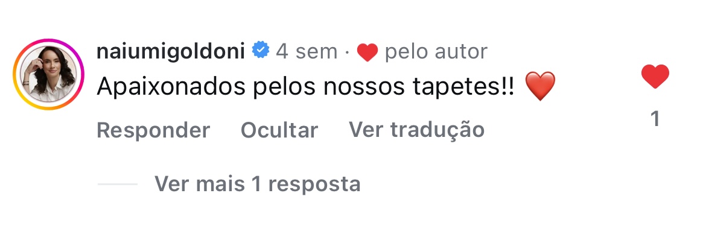Click the line beside 'Ver mais 1 resposta'
Viewport: 706px width, 234px height.
coord(117,184)
